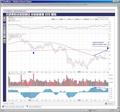This screenshot has width=120, height=112.
Task: Click the address bar URL field
Action: 59,5
